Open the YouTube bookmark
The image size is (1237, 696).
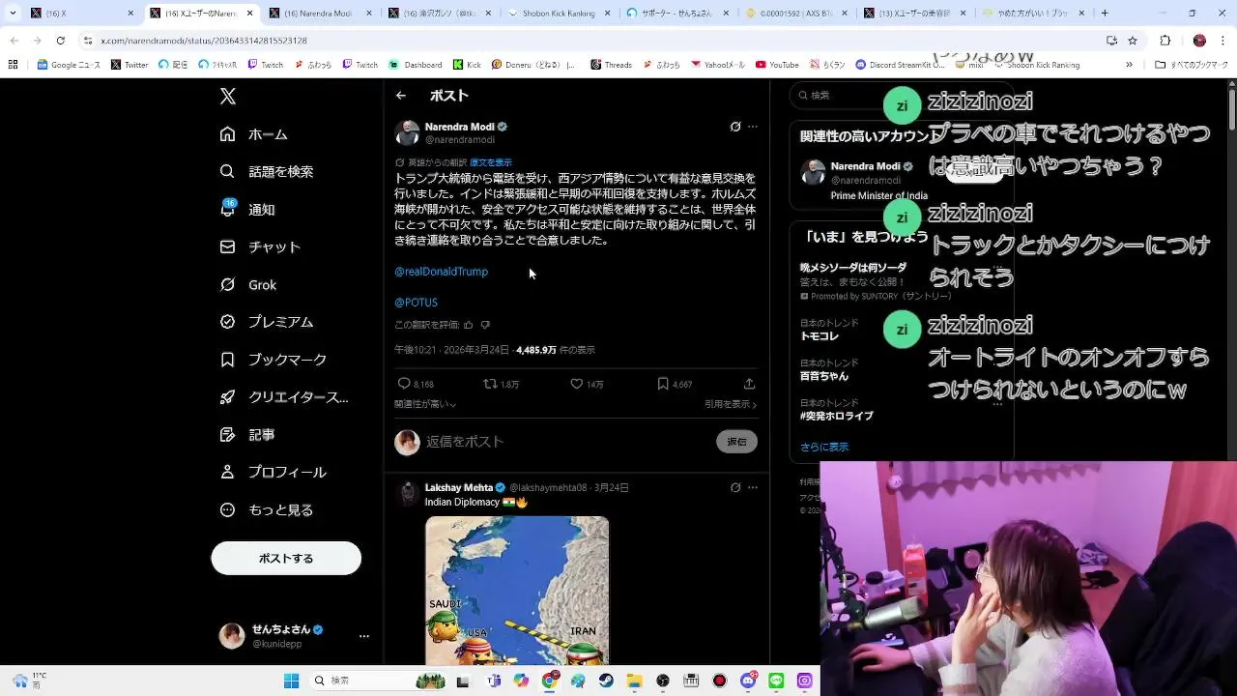[777, 65]
